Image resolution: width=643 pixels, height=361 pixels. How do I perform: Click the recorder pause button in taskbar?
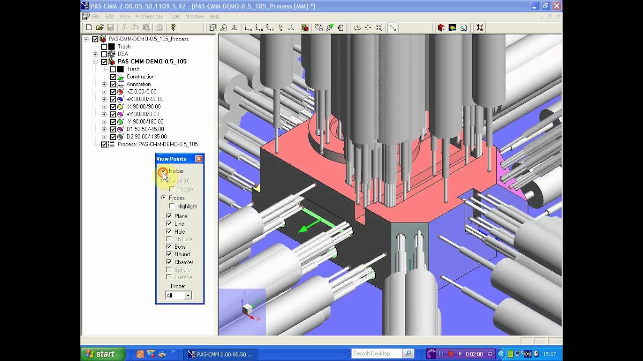pyautogui.click(x=442, y=354)
